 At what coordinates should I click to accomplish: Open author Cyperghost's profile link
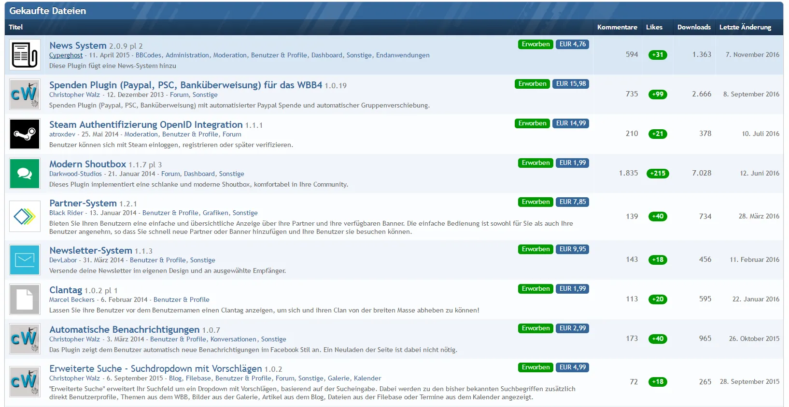coord(66,55)
